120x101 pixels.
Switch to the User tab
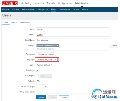click(x=6, y=23)
